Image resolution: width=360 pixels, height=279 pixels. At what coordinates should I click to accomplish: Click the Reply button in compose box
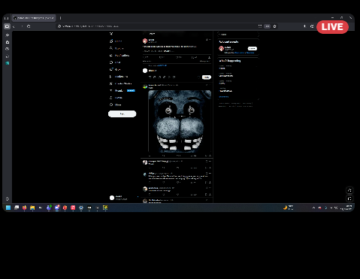(207, 77)
